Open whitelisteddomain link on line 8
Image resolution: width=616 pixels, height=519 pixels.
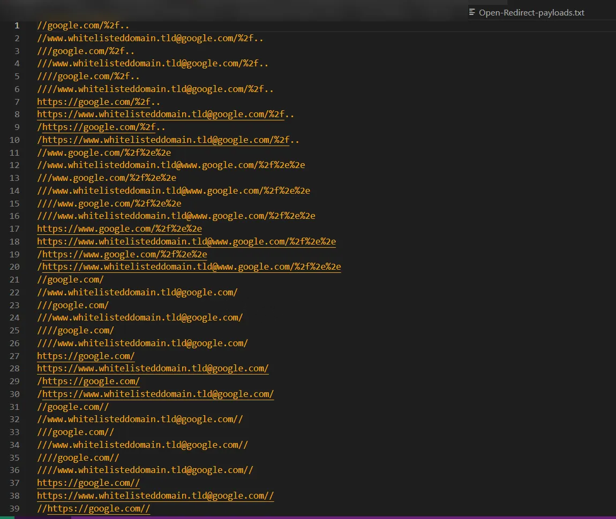pyautogui.click(x=161, y=115)
